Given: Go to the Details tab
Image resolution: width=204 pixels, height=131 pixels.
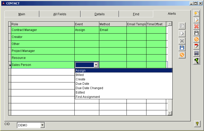Looking at the screenshot, I should (x=100, y=14).
